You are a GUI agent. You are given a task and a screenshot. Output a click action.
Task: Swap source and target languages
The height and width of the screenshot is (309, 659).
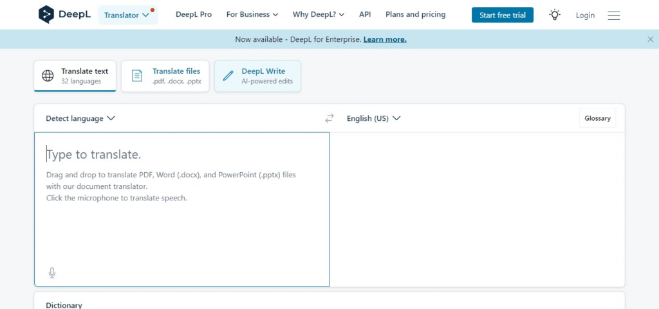tap(329, 118)
